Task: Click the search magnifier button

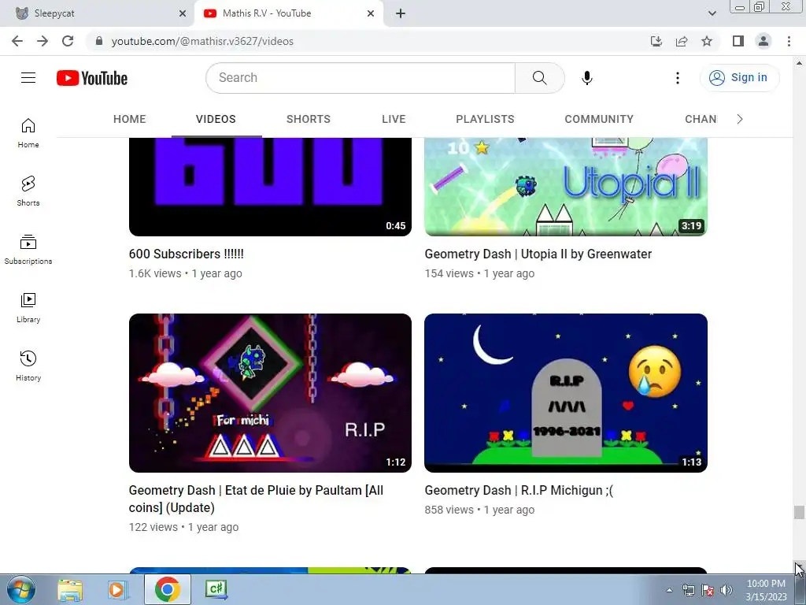Action: [x=539, y=78]
